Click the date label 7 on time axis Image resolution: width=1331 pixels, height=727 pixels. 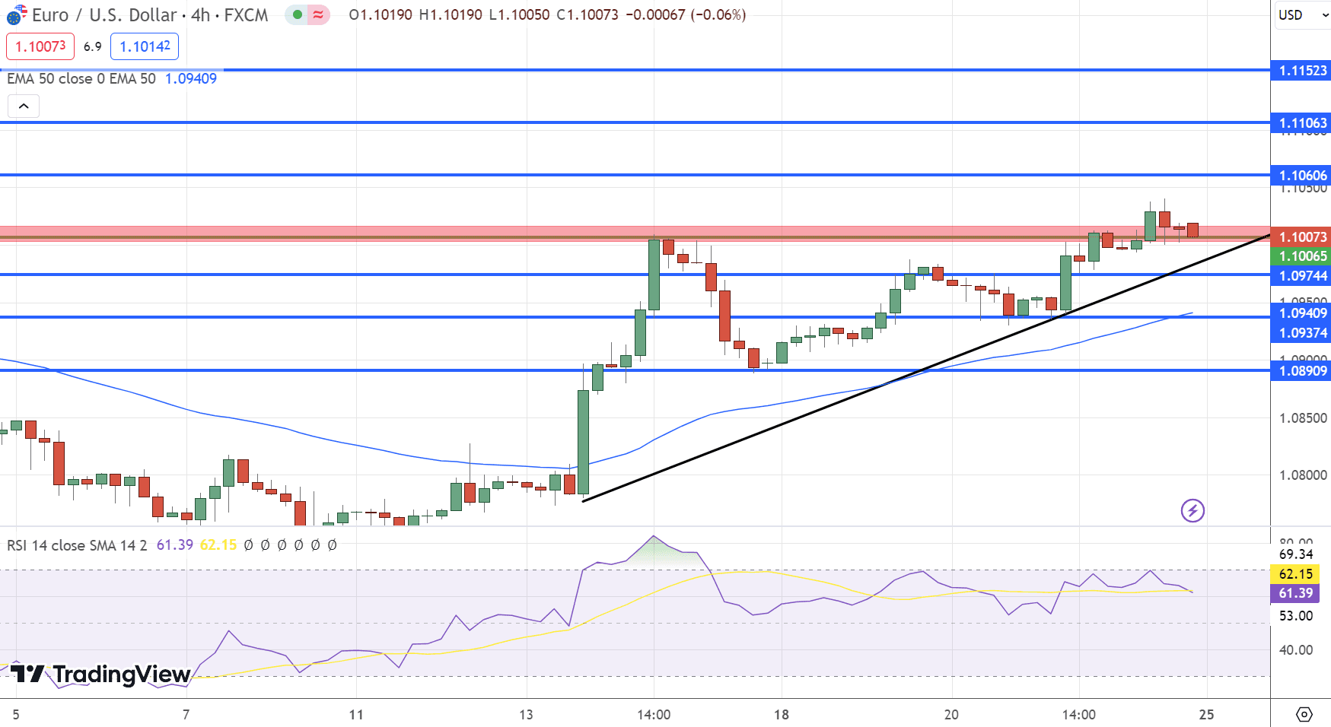(x=186, y=715)
